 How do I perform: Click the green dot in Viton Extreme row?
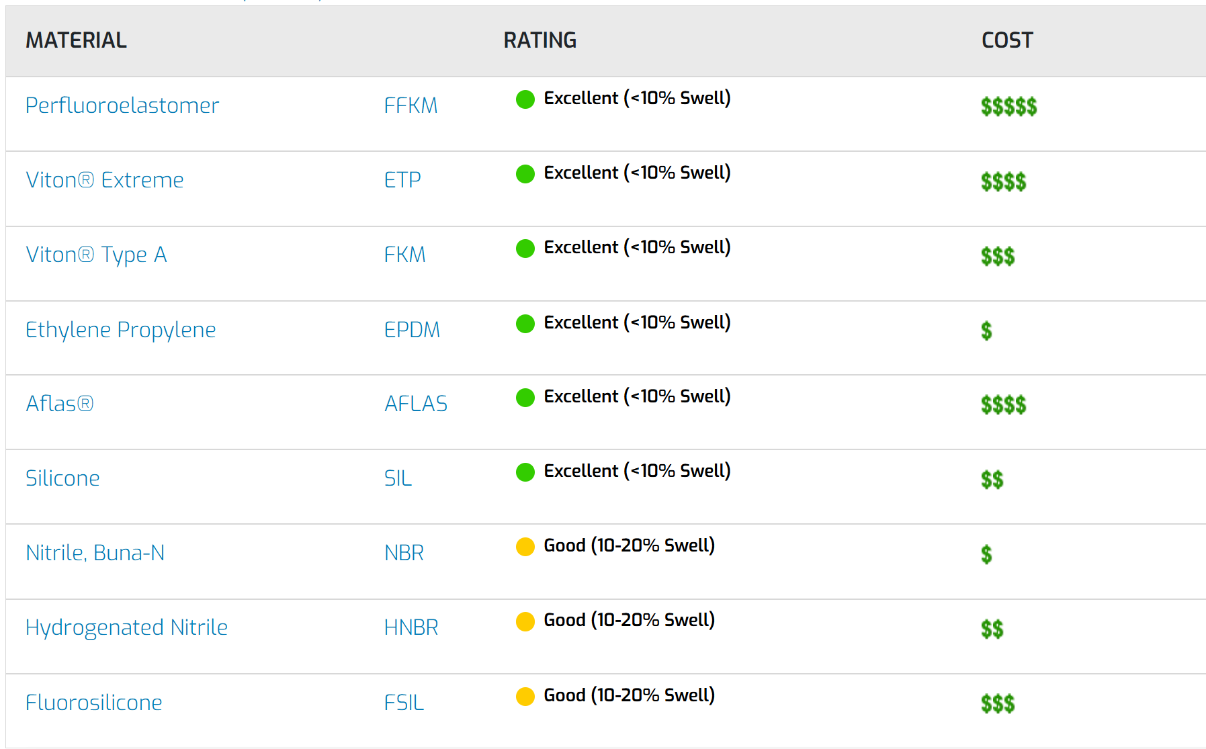(525, 174)
